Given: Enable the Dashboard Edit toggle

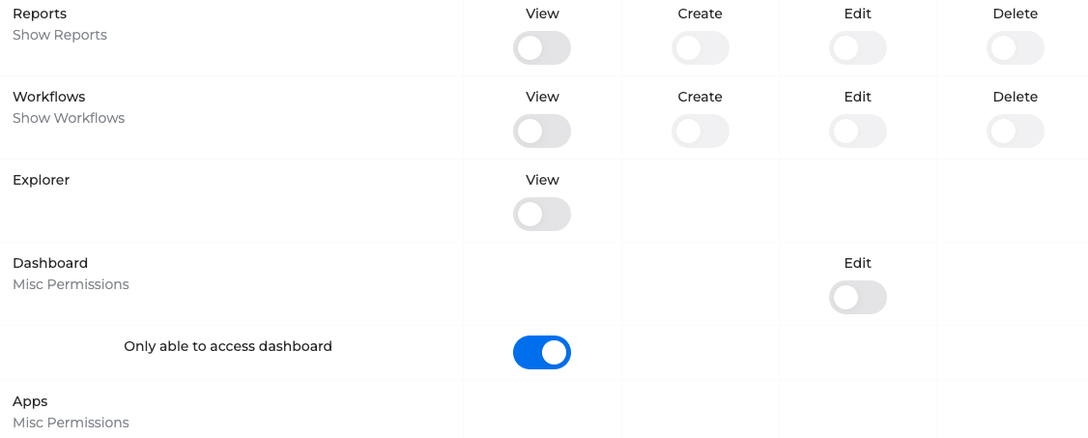Looking at the screenshot, I should pos(858,298).
